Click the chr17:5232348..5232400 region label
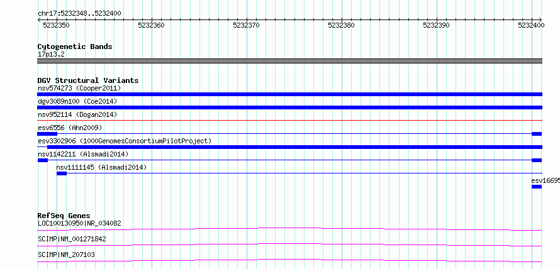 point(79,13)
